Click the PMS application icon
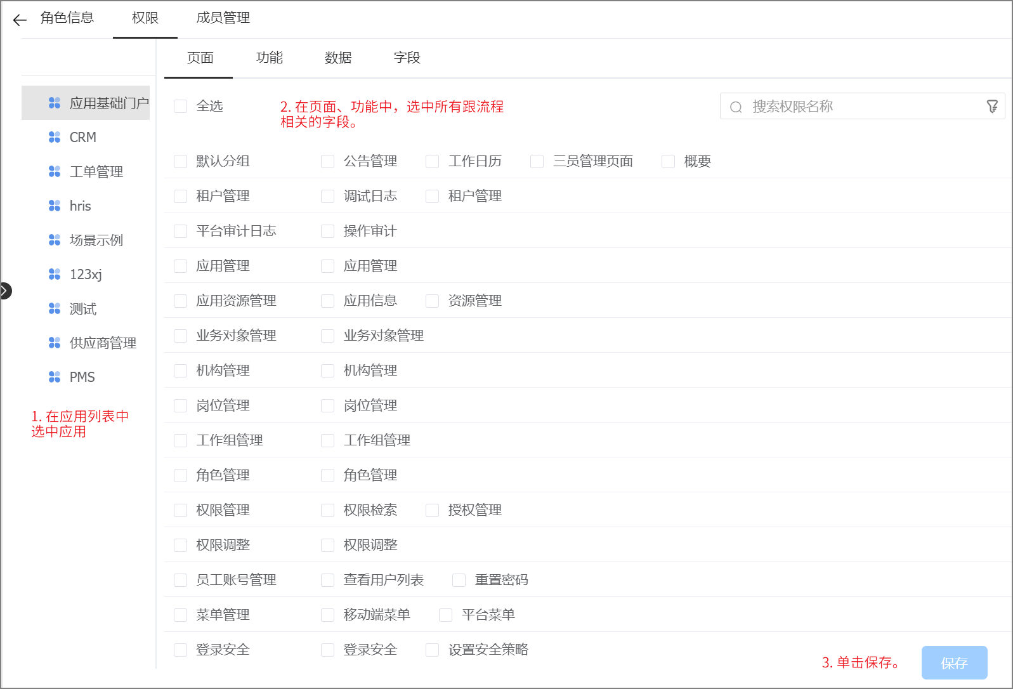This screenshot has height=689, width=1013. (55, 377)
